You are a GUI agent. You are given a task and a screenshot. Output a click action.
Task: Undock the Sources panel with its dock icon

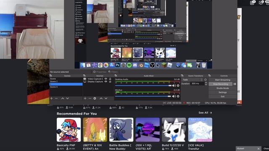[x=84, y=75]
